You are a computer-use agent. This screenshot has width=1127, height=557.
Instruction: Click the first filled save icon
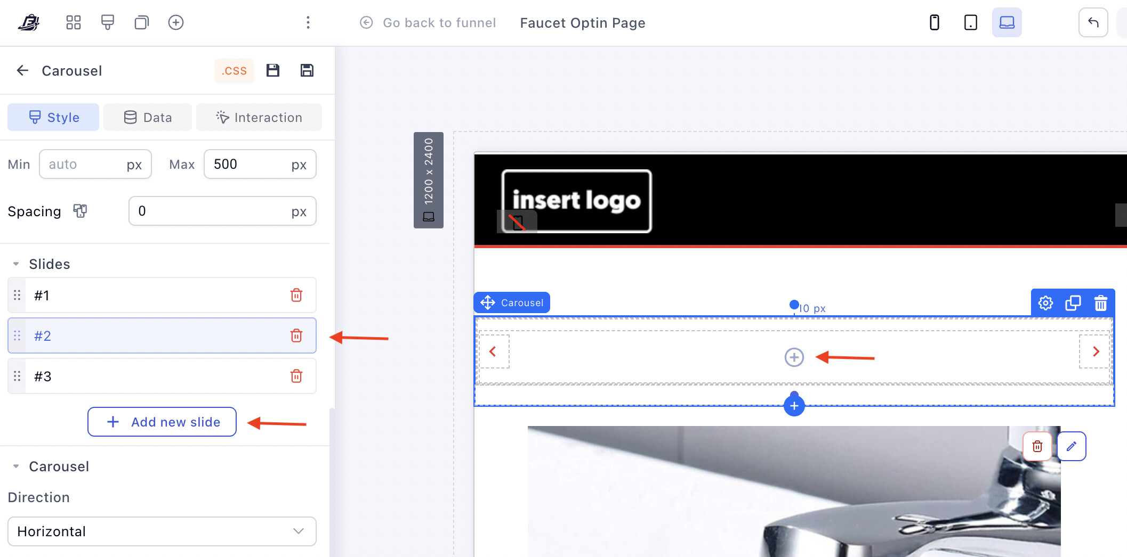(x=273, y=70)
